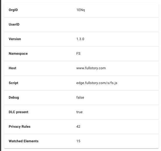The width and height of the screenshot is (161, 151).
Task: Click the 1ENq OrgID value
Action: 81,10
